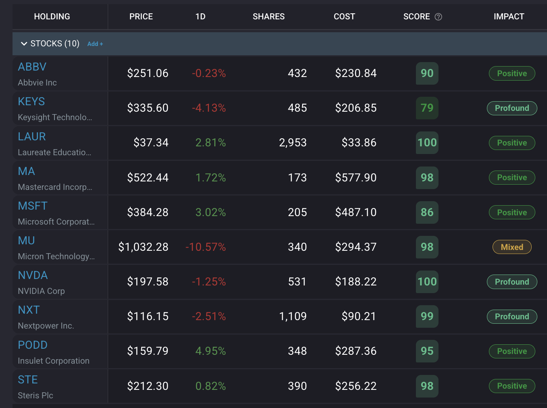Sort by the Cost column header

tap(344, 17)
